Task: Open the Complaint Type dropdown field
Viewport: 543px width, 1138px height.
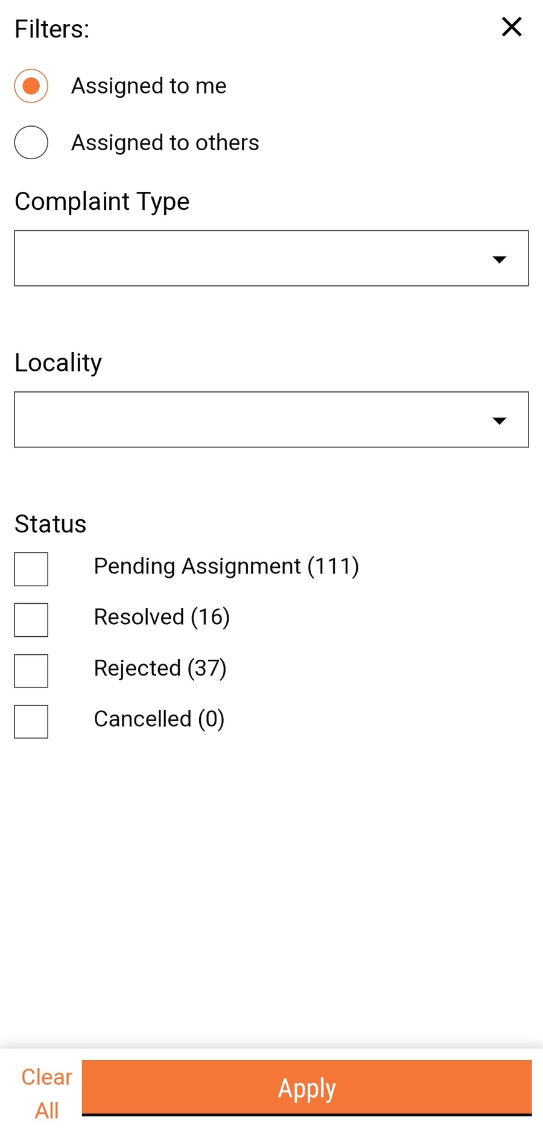Action: point(253,258)
